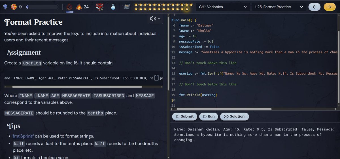Click the speaker audio icon
This screenshot has height=159, width=340.
[x=153, y=19]
